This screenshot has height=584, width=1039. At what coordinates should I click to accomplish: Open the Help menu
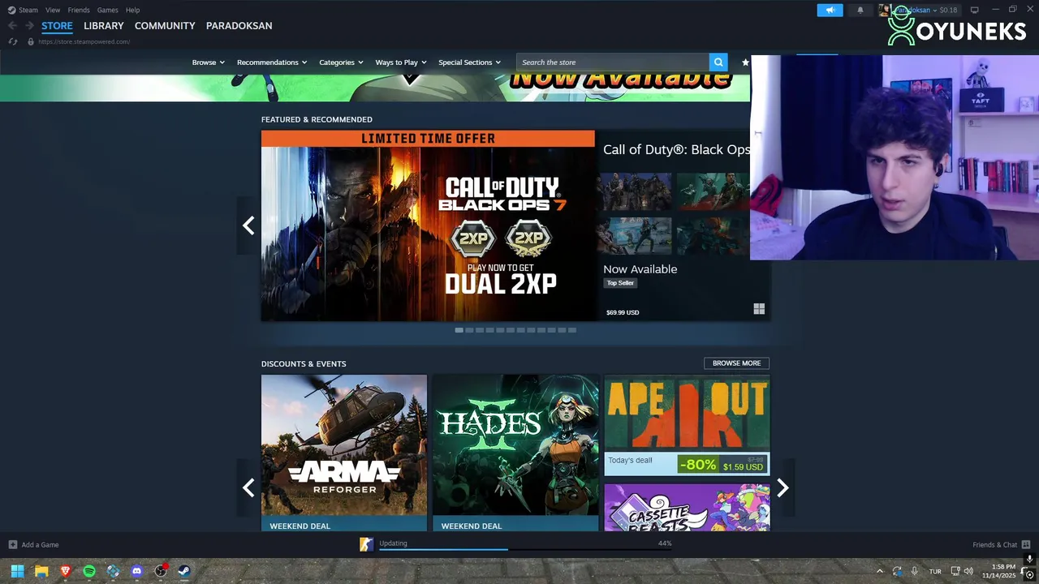132,10
